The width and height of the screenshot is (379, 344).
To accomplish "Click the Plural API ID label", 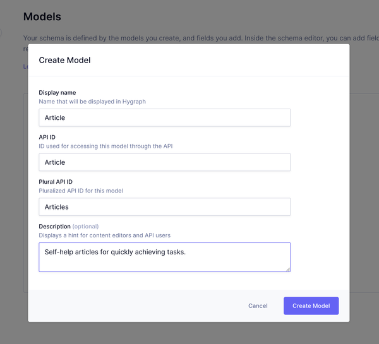I will click(x=56, y=182).
